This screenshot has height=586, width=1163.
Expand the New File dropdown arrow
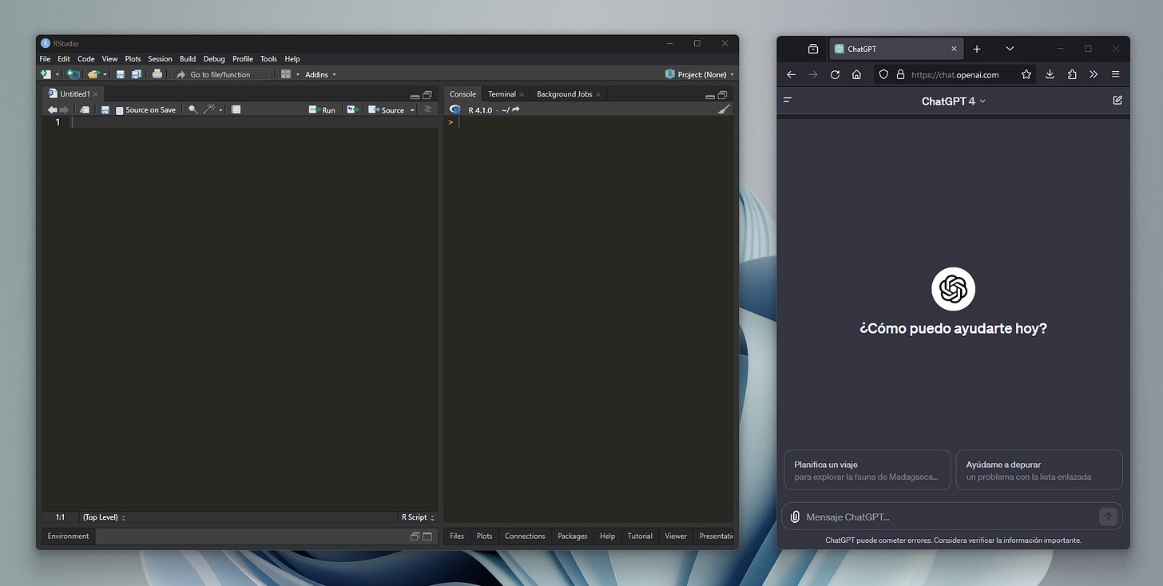(x=58, y=75)
